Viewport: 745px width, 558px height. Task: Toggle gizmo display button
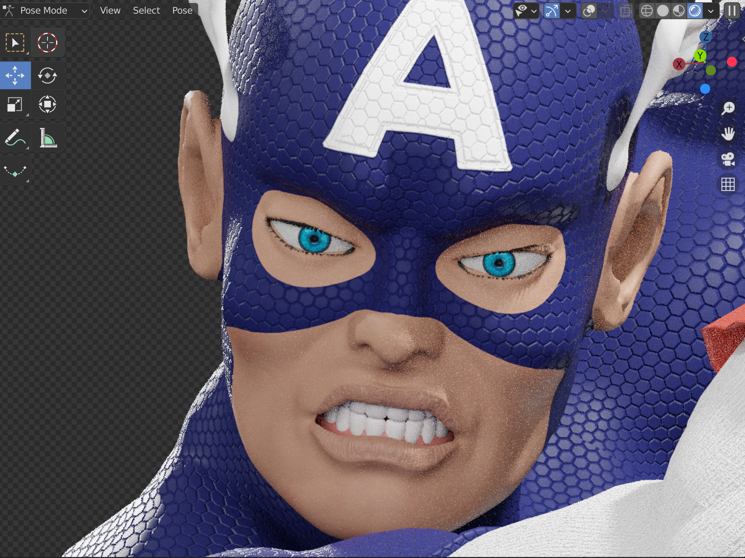click(551, 11)
